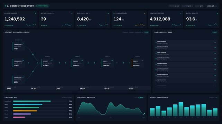Click the 1,882 pipeline footer stat
222x124 pixels.
point(9,89)
